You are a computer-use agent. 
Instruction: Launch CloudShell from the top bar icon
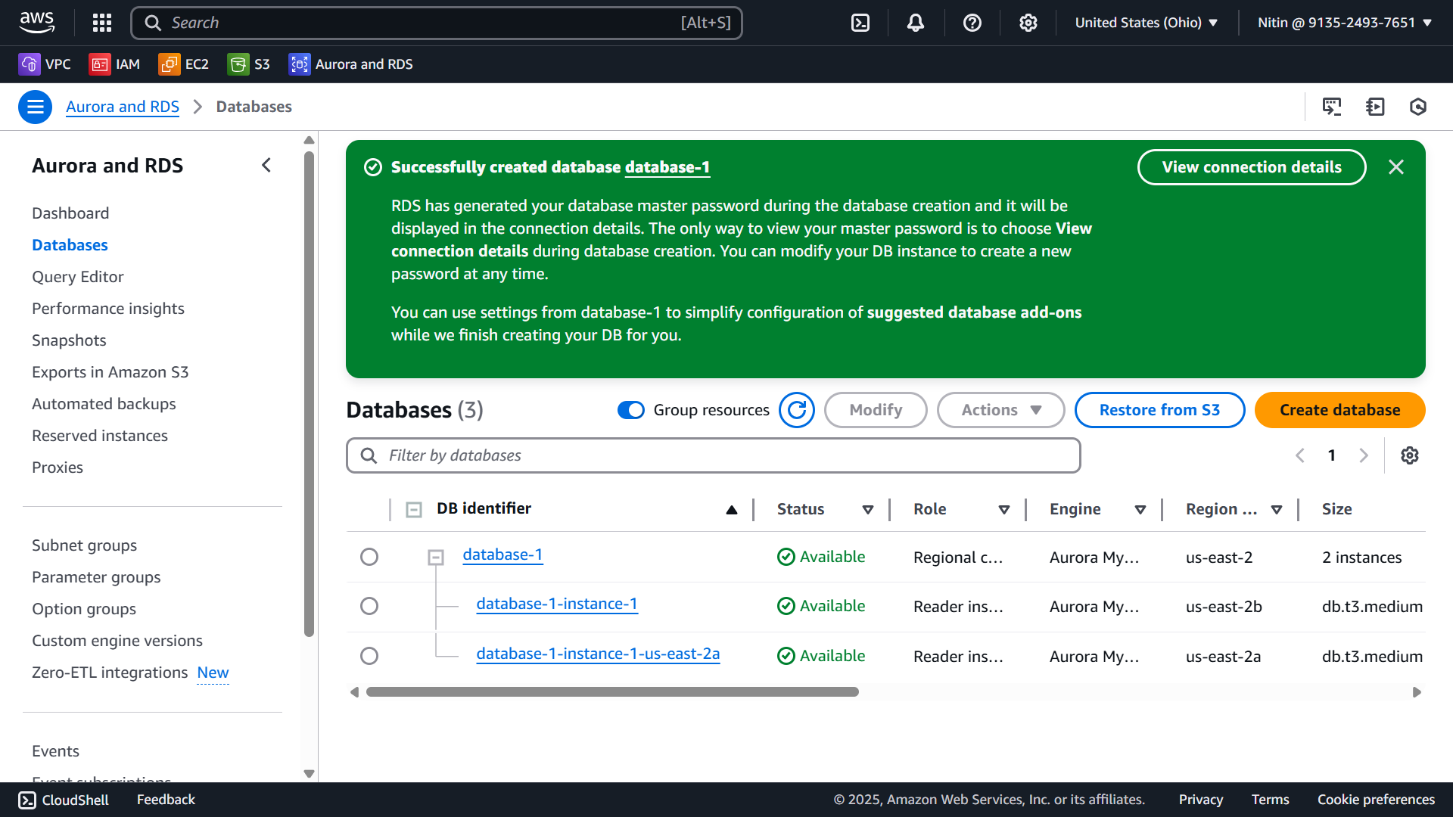tap(860, 23)
